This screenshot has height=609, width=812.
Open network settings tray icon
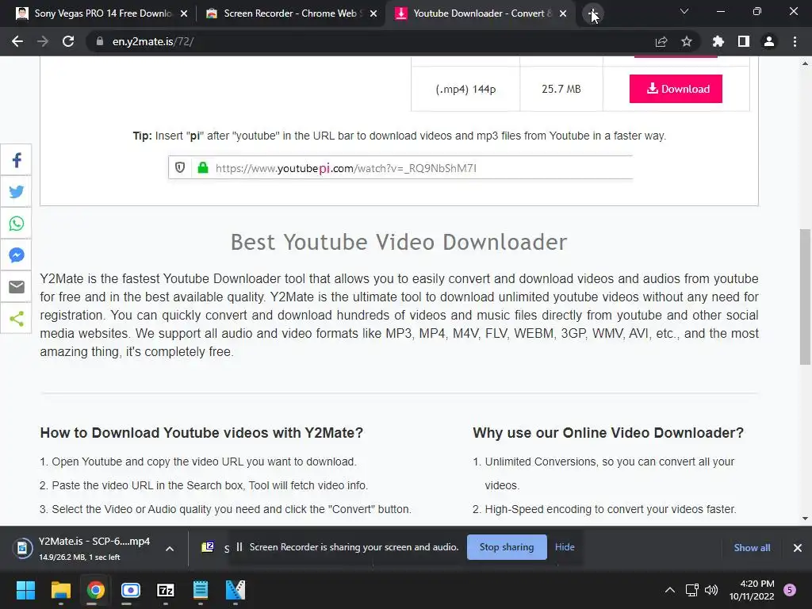point(691,590)
